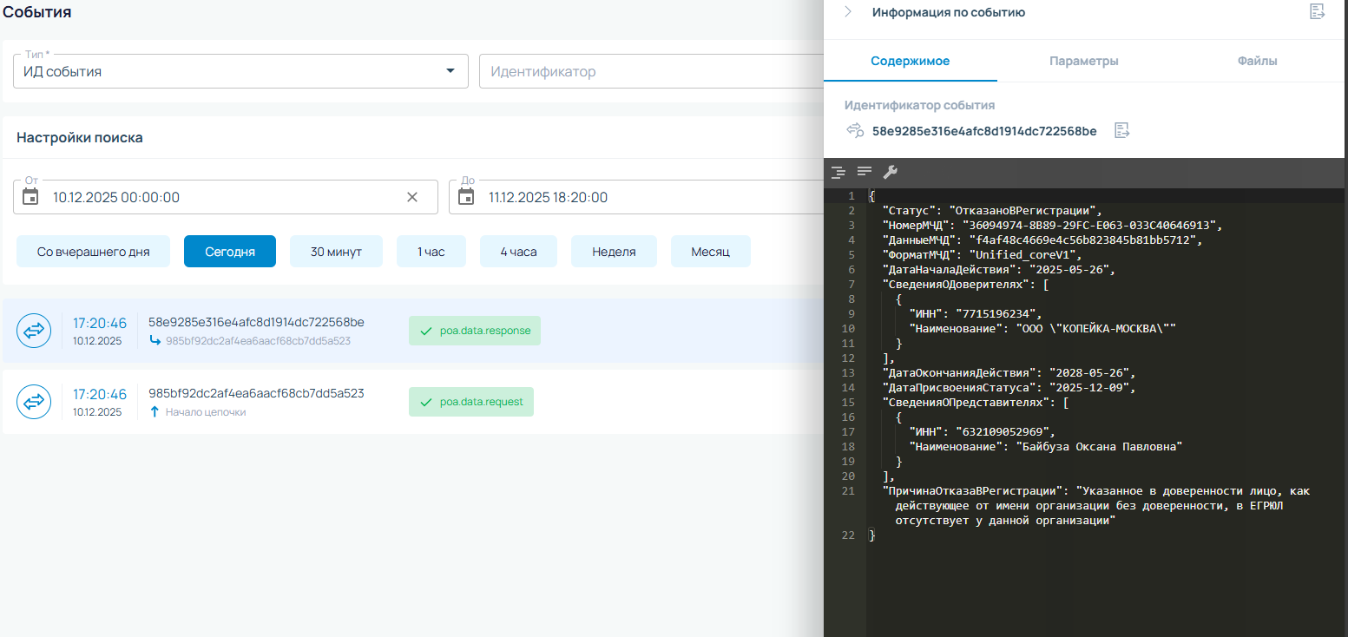Click the "ОтказаноВРегистрации" status value in JSON
The image size is (1348, 637).
[1024, 210]
